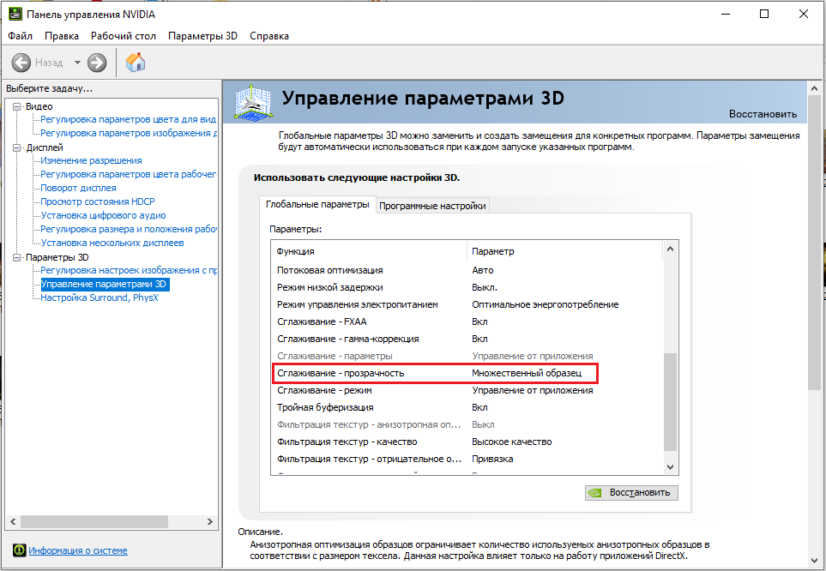Open Регулировка настроек изображения с просмотром
Image resolution: width=826 pixels, height=571 pixels.
(x=129, y=270)
